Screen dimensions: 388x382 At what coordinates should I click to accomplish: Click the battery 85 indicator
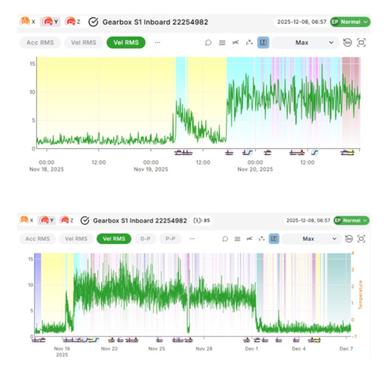click(201, 220)
